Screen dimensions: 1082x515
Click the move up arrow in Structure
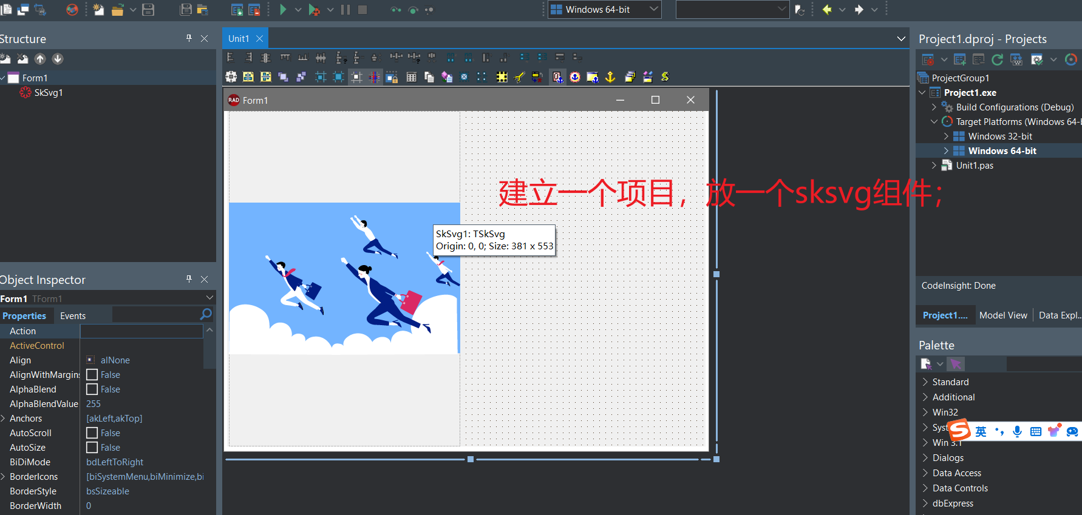coord(40,59)
